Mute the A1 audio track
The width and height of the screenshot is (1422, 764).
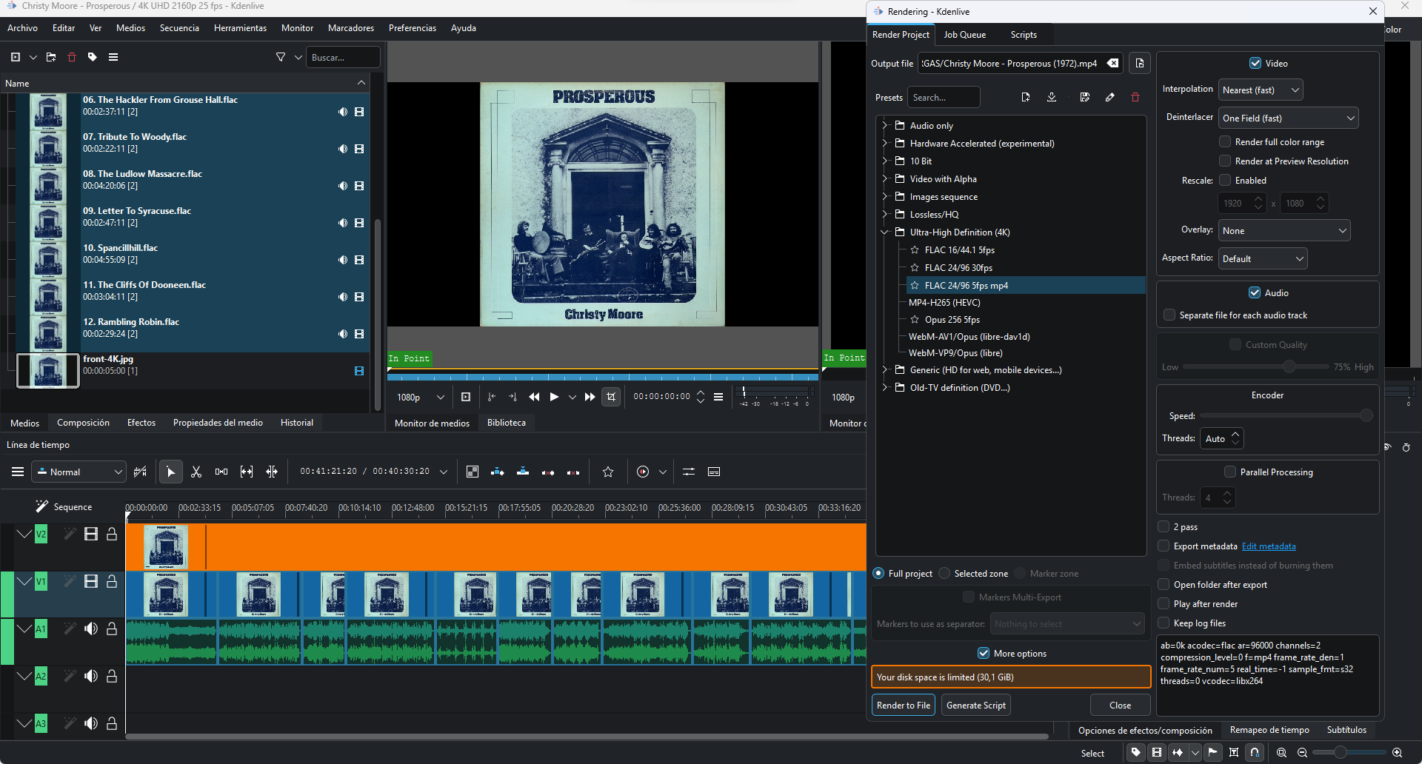(x=91, y=629)
